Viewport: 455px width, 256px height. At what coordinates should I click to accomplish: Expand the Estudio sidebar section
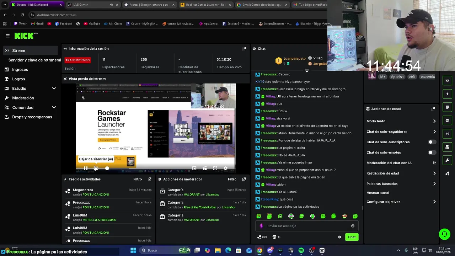[x=54, y=89]
